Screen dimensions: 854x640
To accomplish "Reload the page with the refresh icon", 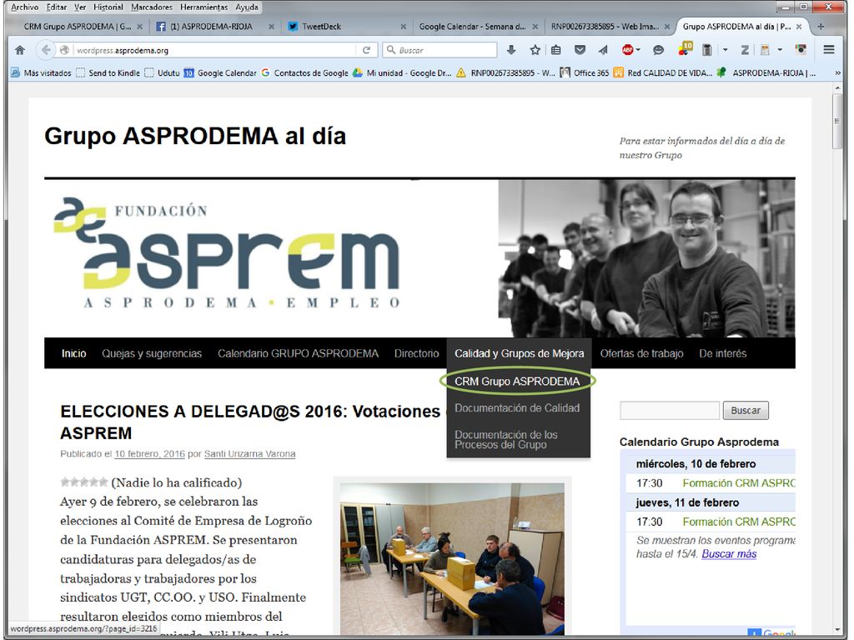I will click(x=367, y=50).
